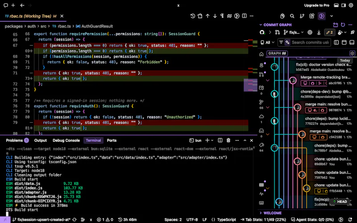
Task: Click the HEAD label in the commit graph
Action: 340,202
